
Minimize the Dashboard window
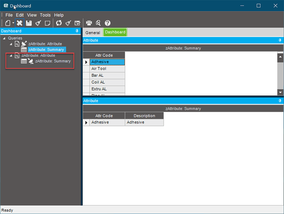[x=242, y=6]
